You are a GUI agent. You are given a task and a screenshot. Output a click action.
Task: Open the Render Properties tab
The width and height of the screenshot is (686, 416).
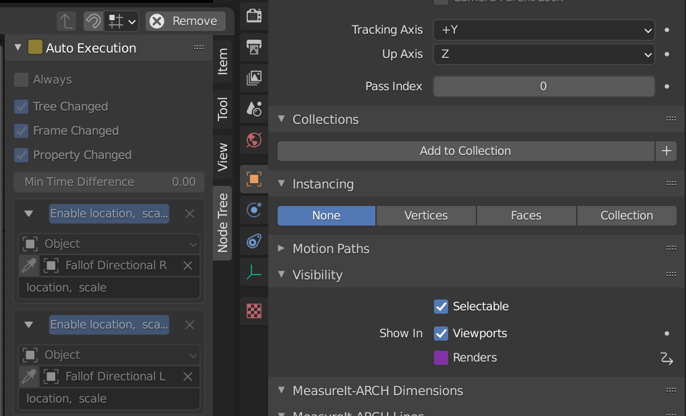click(254, 15)
